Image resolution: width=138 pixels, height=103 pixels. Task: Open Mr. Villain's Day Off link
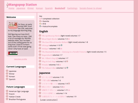coord(50,58)
